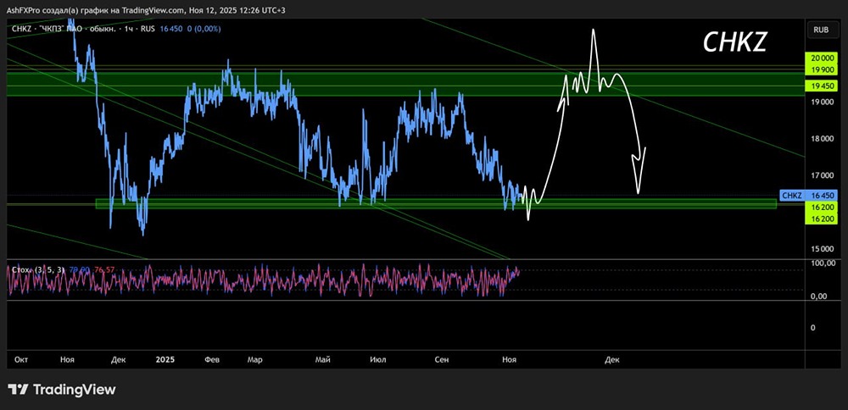Open the RUB currency selector
The image size is (848, 410).
click(820, 30)
